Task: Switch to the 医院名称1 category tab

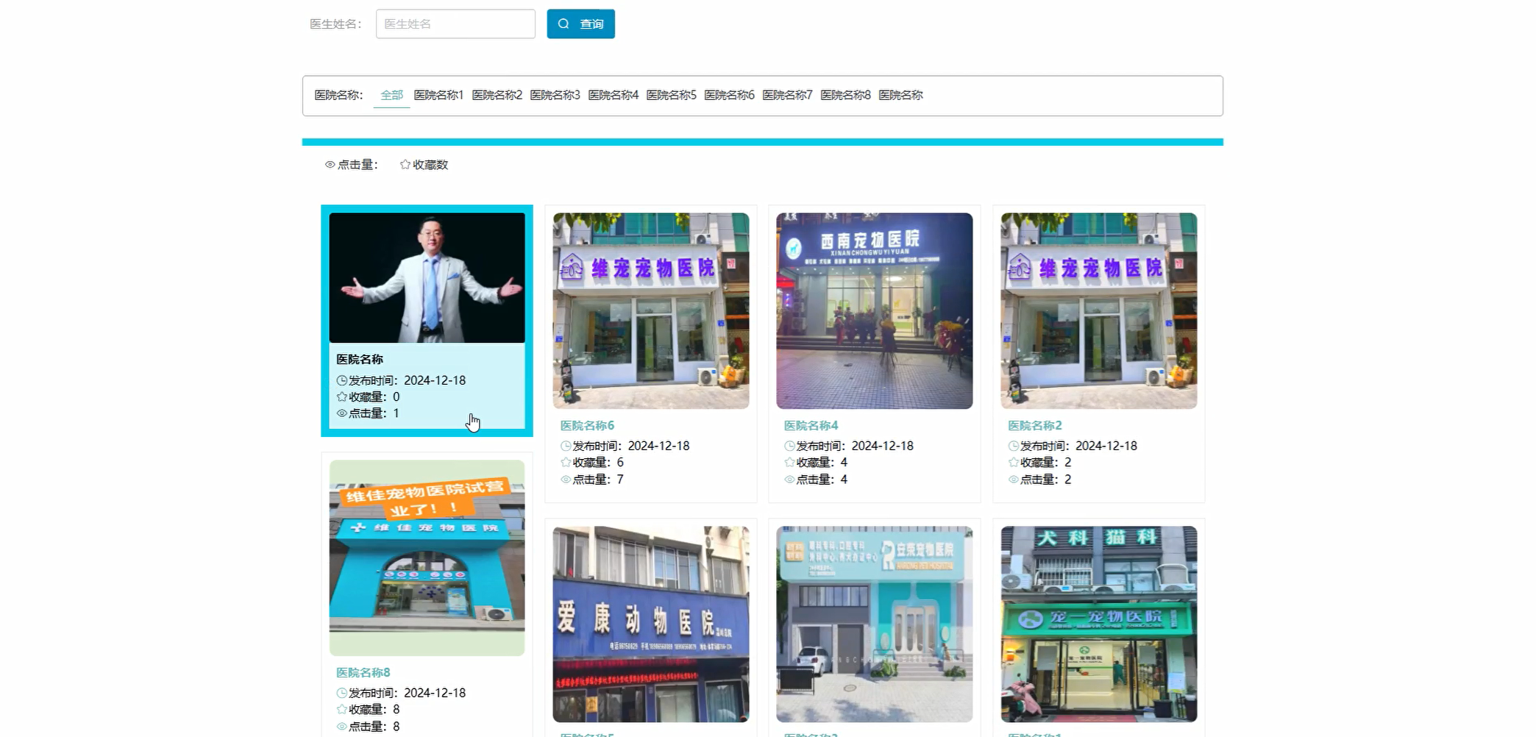Action: pos(438,95)
